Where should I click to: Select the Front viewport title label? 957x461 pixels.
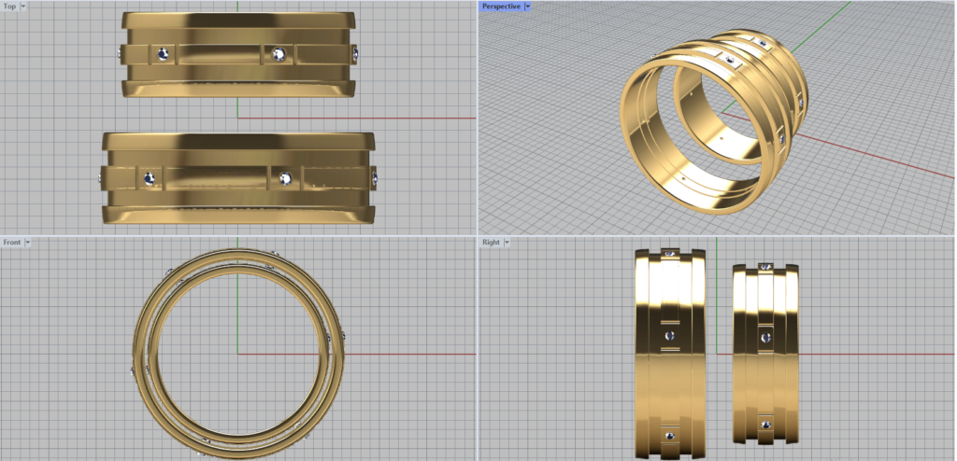12,243
